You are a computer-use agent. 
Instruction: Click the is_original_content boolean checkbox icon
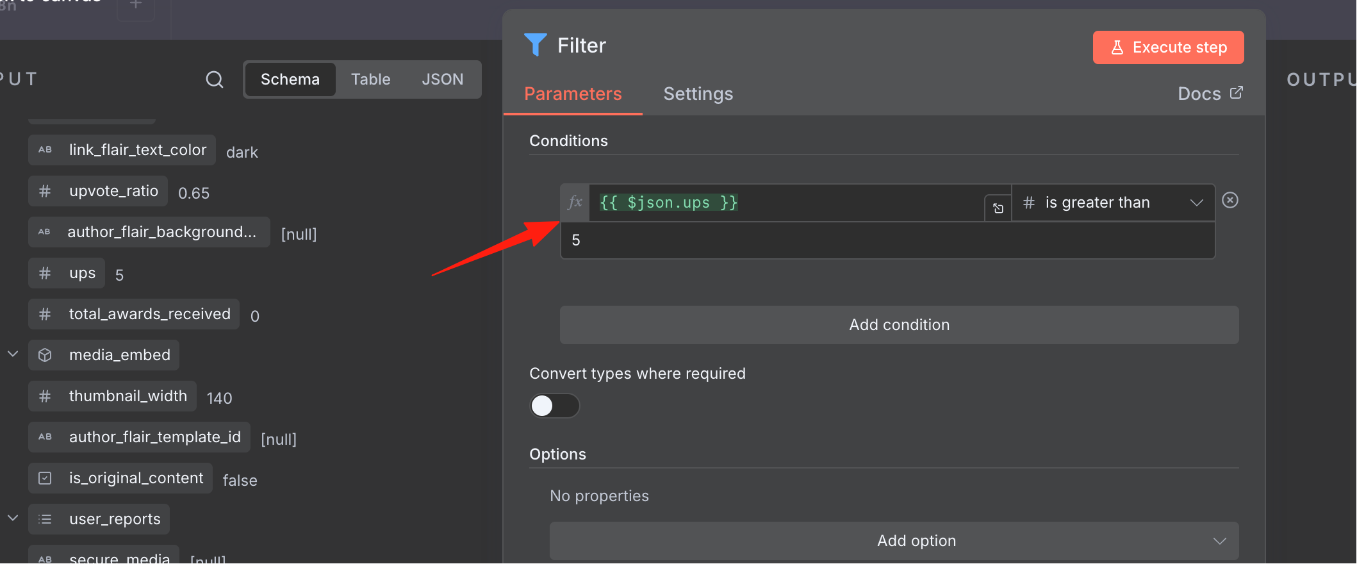click(x=45, y=478)
